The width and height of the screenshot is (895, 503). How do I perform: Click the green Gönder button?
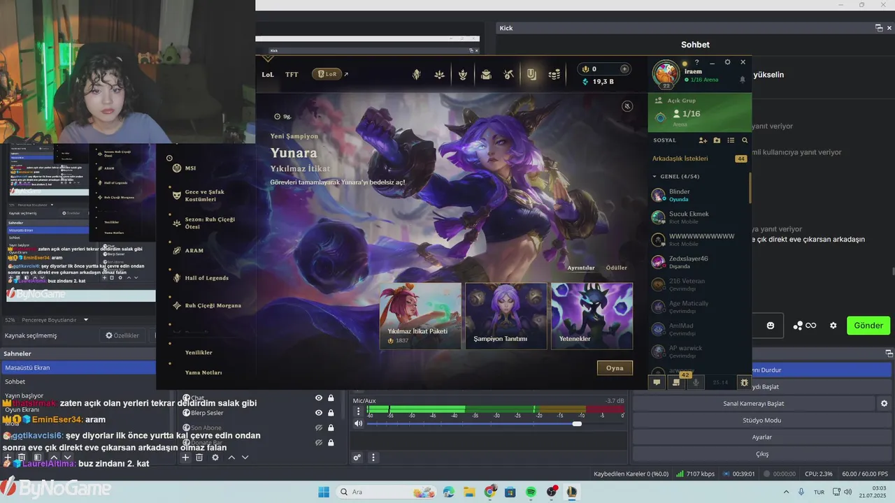pyautogui.click(x=868, y=326)
